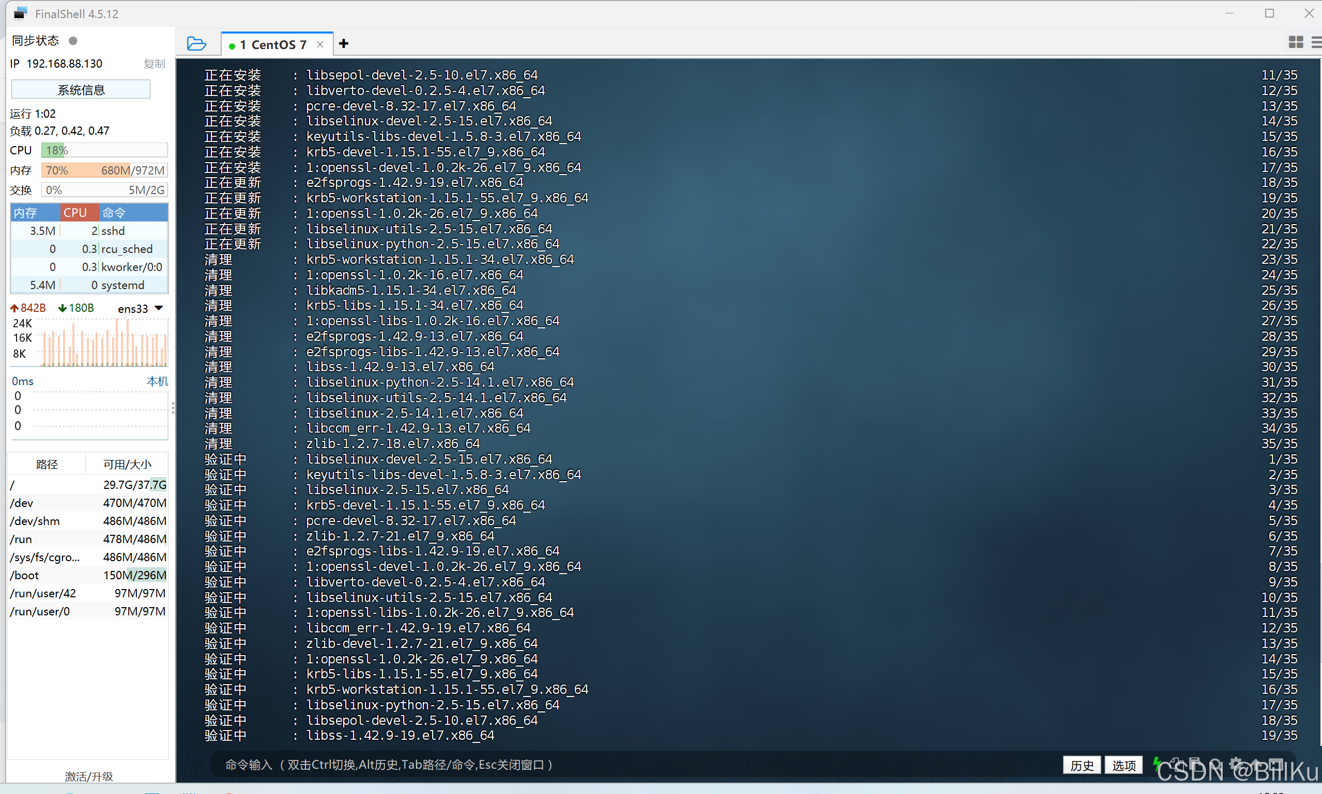Click the FinalShell application icon in title bar
This screenshot has width=1322, height=794.
20,13
